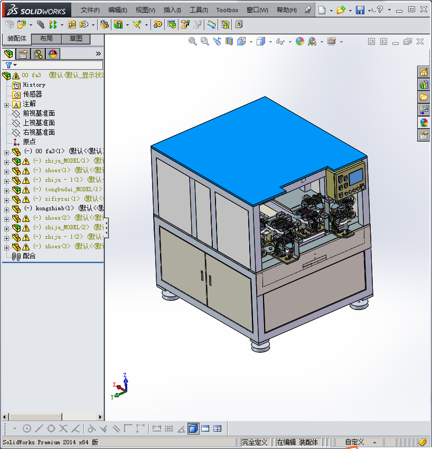Expand the tongbudai_MODEL<1> node

(6, 191)
